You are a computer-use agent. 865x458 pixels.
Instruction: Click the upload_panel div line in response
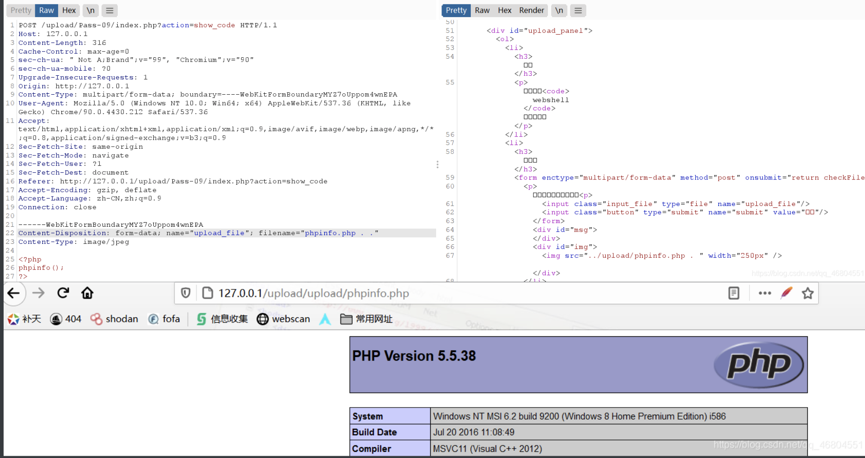[x=539, y=31]
